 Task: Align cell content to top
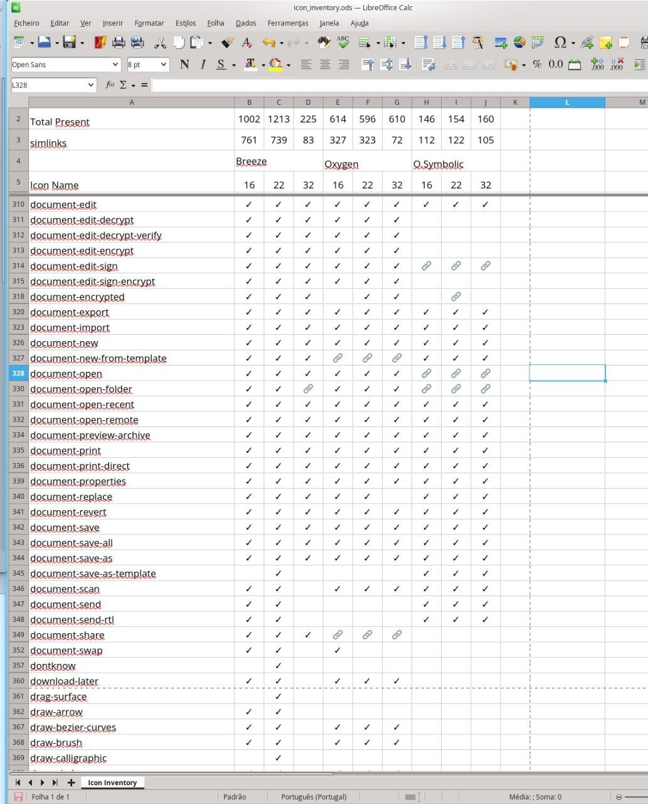coord(368,64)
